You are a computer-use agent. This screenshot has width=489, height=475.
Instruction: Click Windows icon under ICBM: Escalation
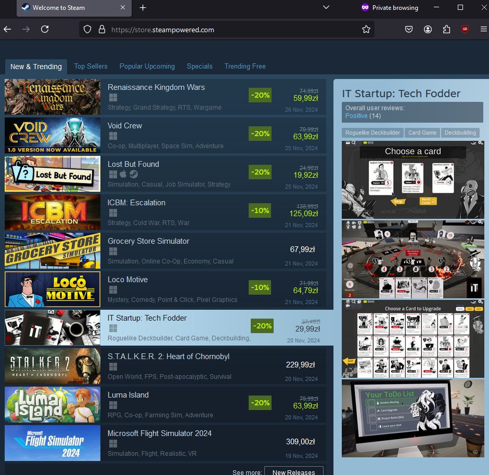click(x=113, y=213)
